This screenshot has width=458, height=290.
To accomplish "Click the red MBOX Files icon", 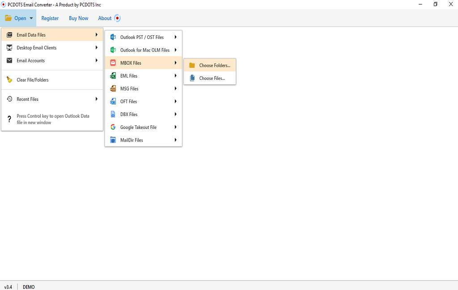I will point(113,62).
